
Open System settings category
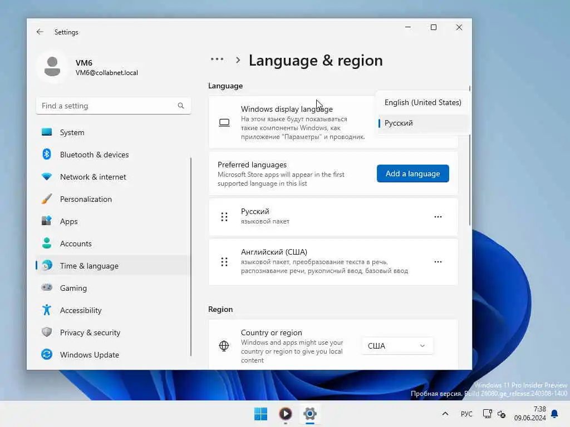click(114, 132)
